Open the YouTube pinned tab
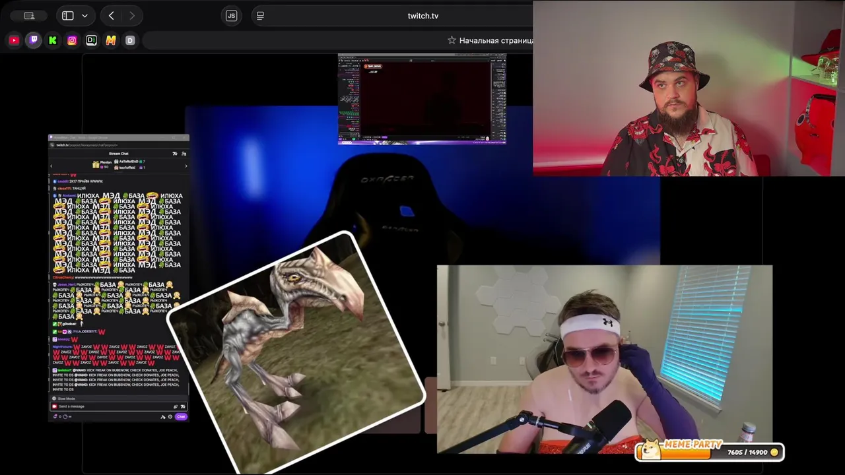 coord(14,40)
